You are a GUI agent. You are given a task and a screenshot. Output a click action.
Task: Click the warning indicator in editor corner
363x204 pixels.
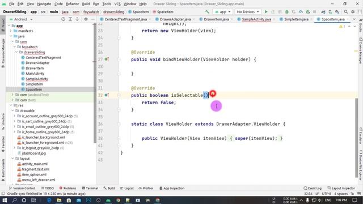[x=342, y=27]
